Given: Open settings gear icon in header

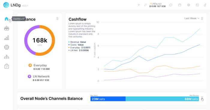Looking at the screenshot, I should click(188, 5).
